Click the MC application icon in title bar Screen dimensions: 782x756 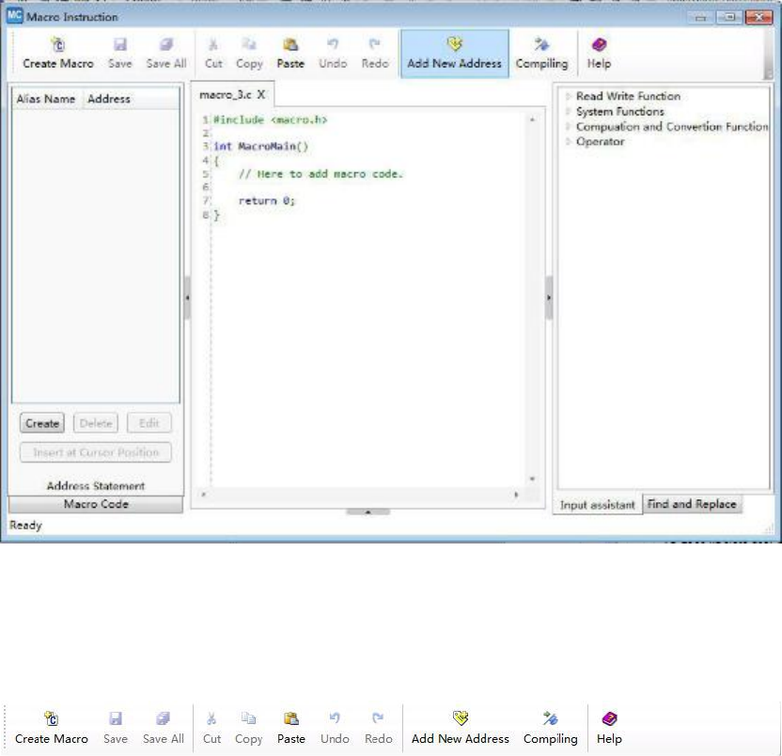tap(14, 15)
